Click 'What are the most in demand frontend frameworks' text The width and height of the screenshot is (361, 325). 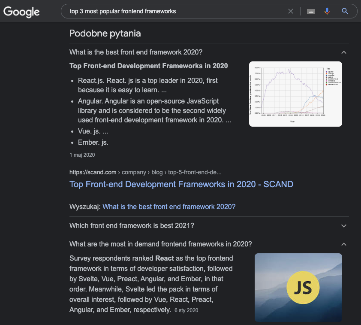point(161,244)
